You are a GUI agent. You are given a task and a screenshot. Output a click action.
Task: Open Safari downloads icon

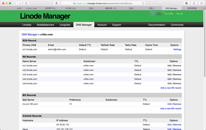pyautogui.click(x=186, y=3)
